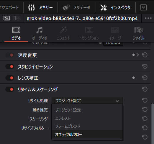Switch to the オーディオ tab
The image size is (154, 144).
click(x=40, y=34)
